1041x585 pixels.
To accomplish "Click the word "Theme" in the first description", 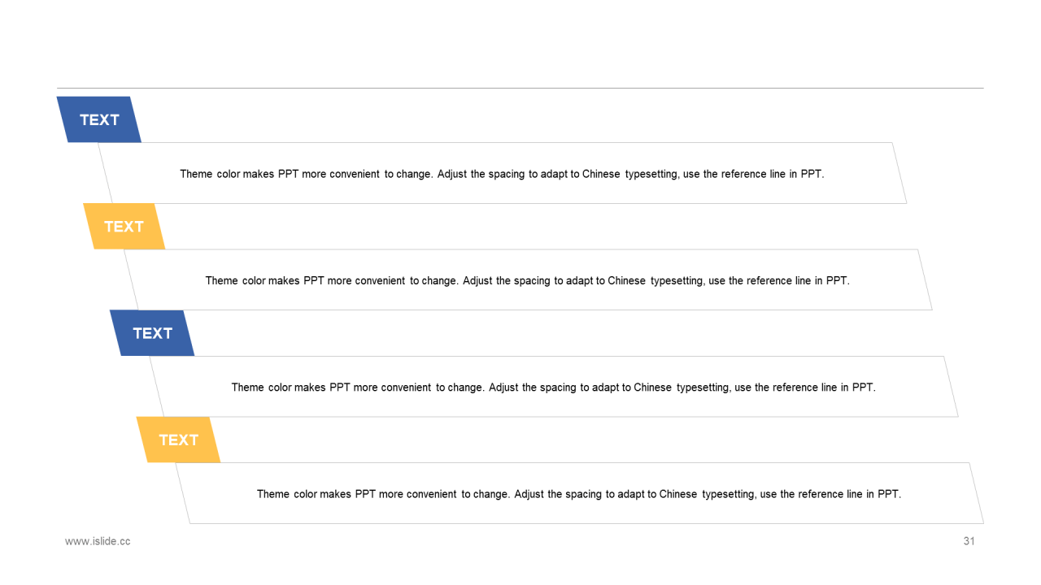I will click(x=196, y=174).
